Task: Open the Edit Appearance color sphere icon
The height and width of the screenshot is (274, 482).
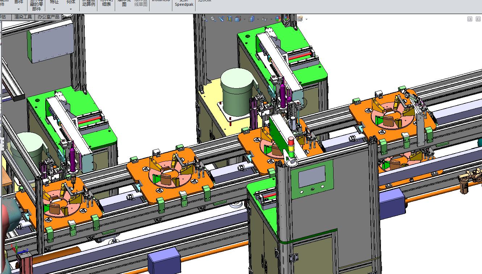Action: click(x=278, y=19)
